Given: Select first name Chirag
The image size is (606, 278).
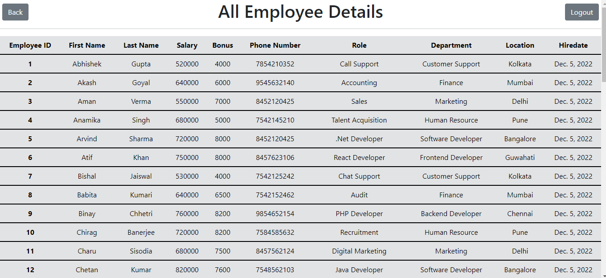Looking at the screenshot, I should [x=87, y=233].
